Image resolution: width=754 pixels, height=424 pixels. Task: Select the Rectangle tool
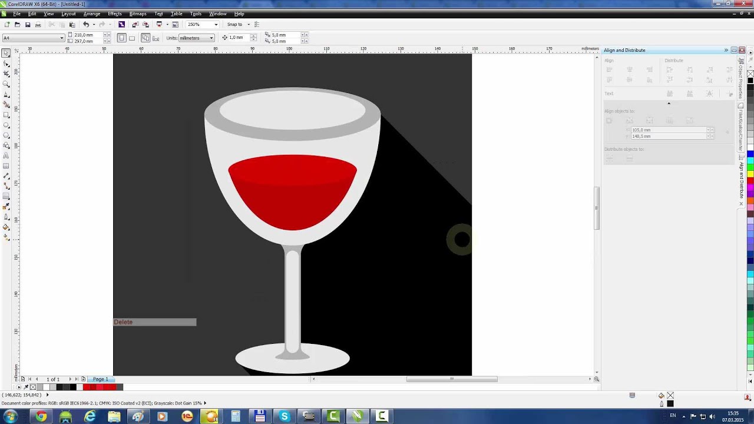point(6,115)
